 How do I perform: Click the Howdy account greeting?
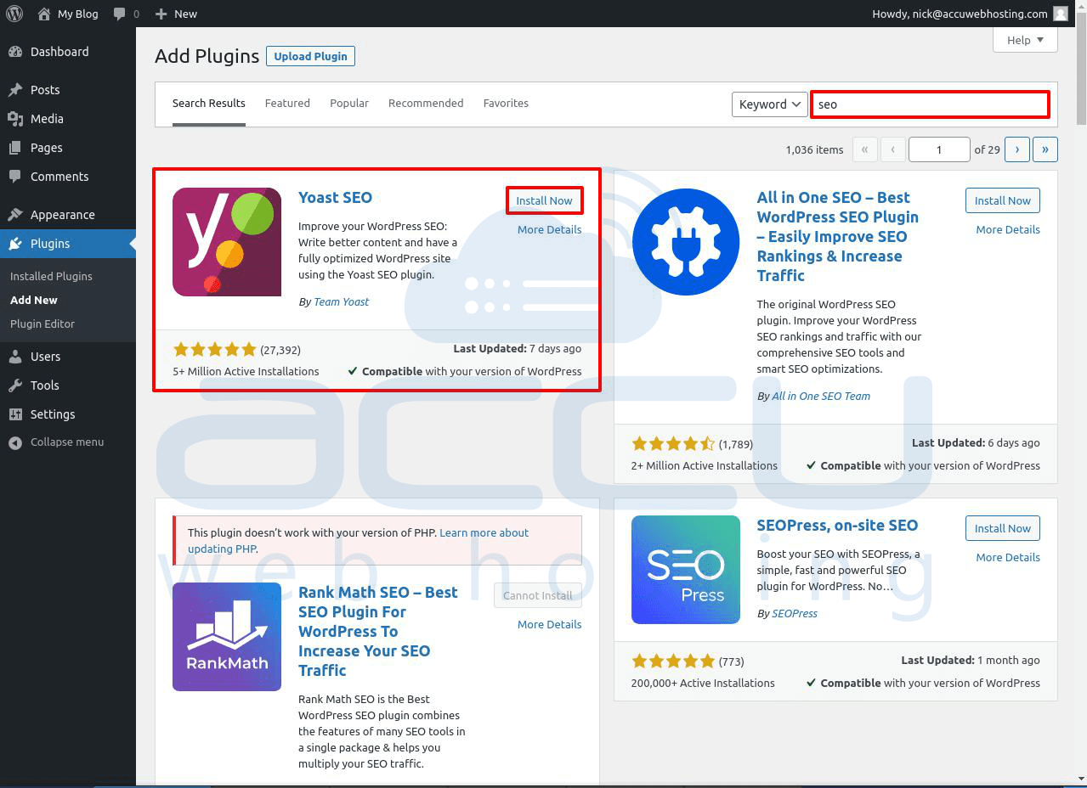pyautogui.click(x=960, y=14)
